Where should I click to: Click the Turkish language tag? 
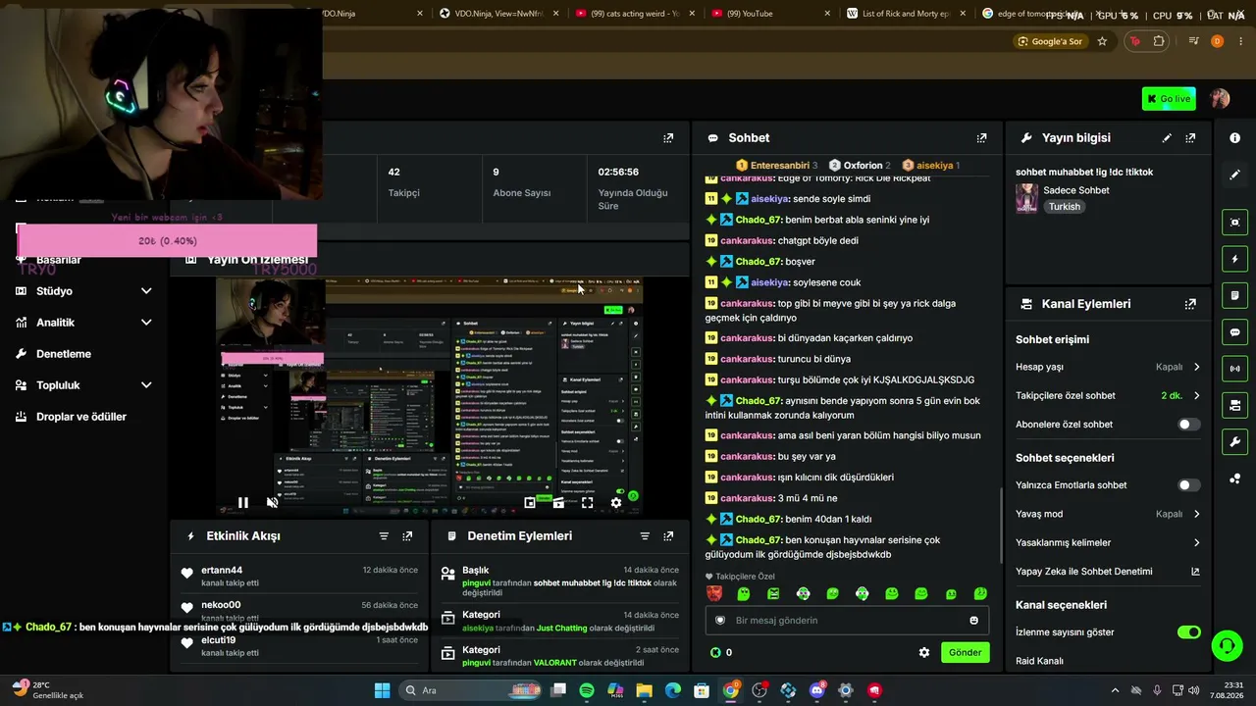coord(1064,207)
